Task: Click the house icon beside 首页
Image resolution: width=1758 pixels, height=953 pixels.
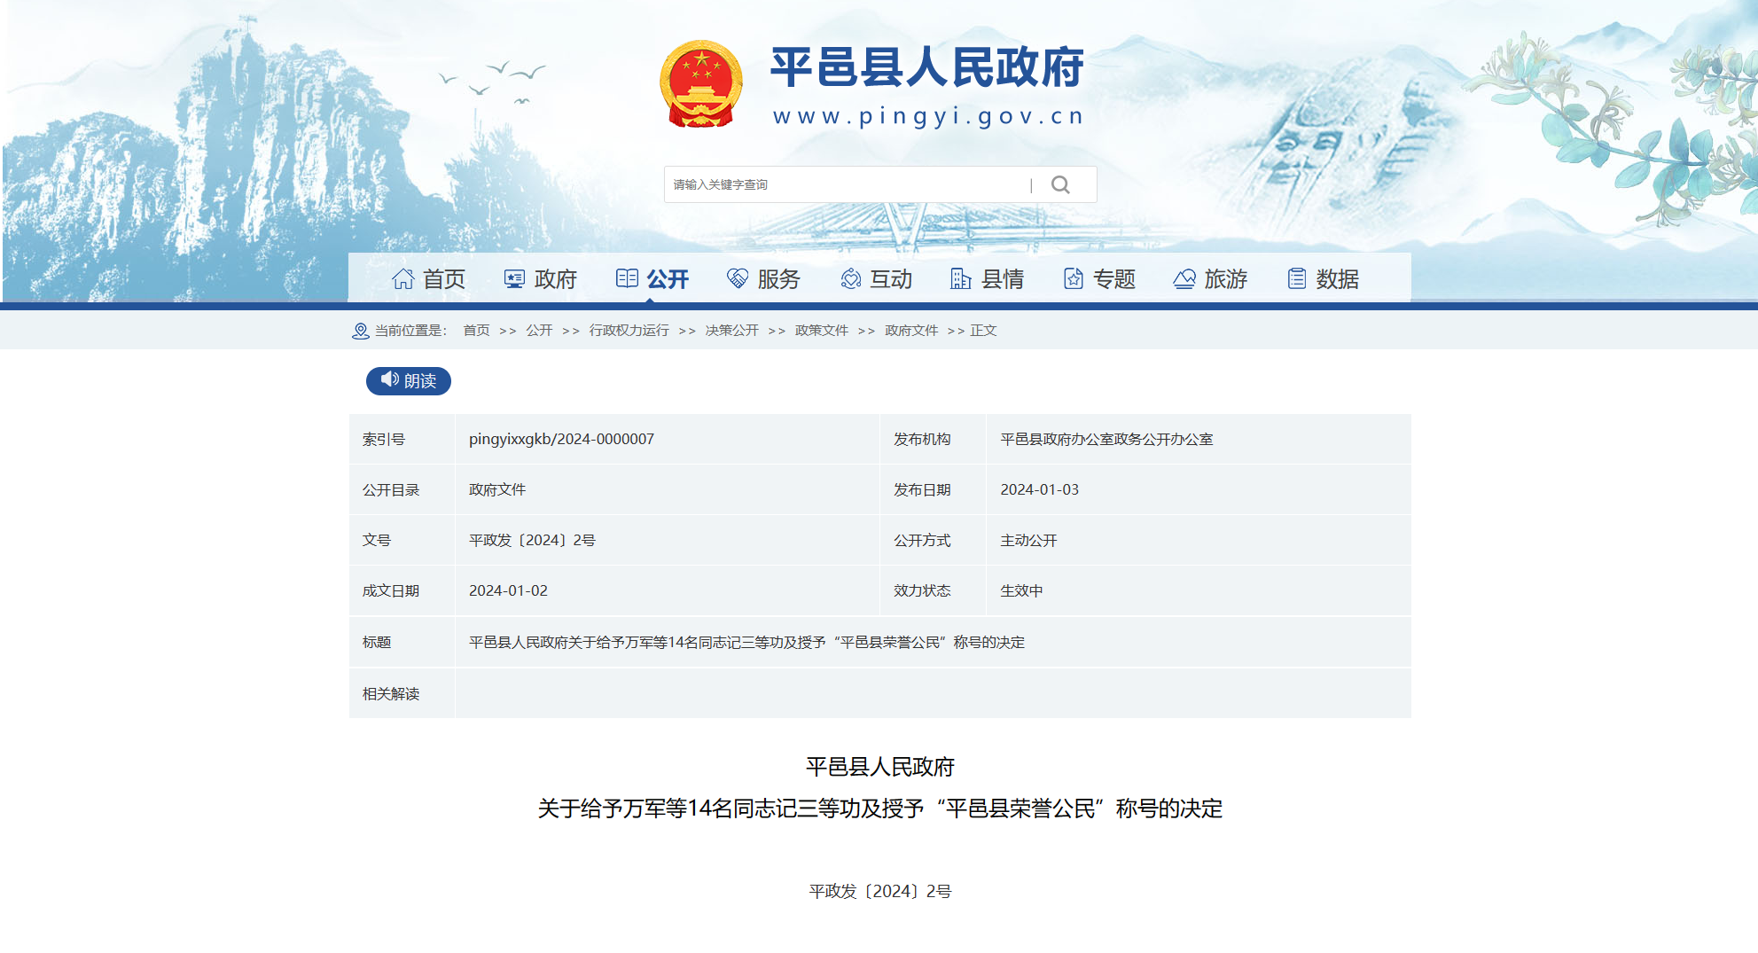Action: pos(403,279)
